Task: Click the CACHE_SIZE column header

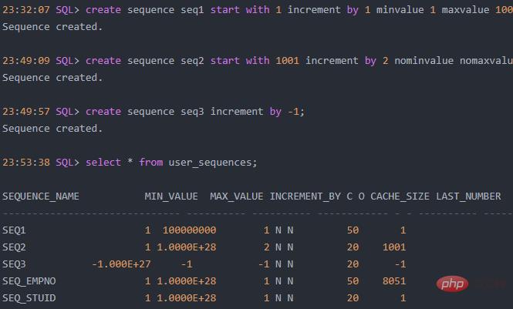Action: point(400,196)
